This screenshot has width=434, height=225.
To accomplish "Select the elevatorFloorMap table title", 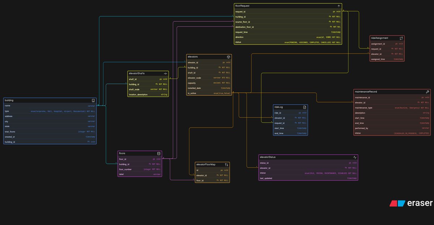I will [205, 164].
